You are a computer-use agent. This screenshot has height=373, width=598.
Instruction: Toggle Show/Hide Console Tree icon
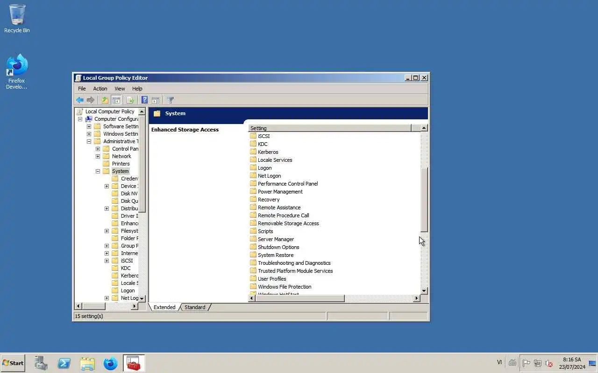(x=116, y=100)
